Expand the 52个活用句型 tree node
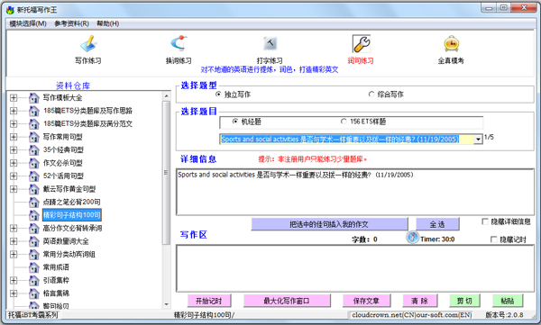Viewport: 541px width, 325px height. [x=14, y=176]
